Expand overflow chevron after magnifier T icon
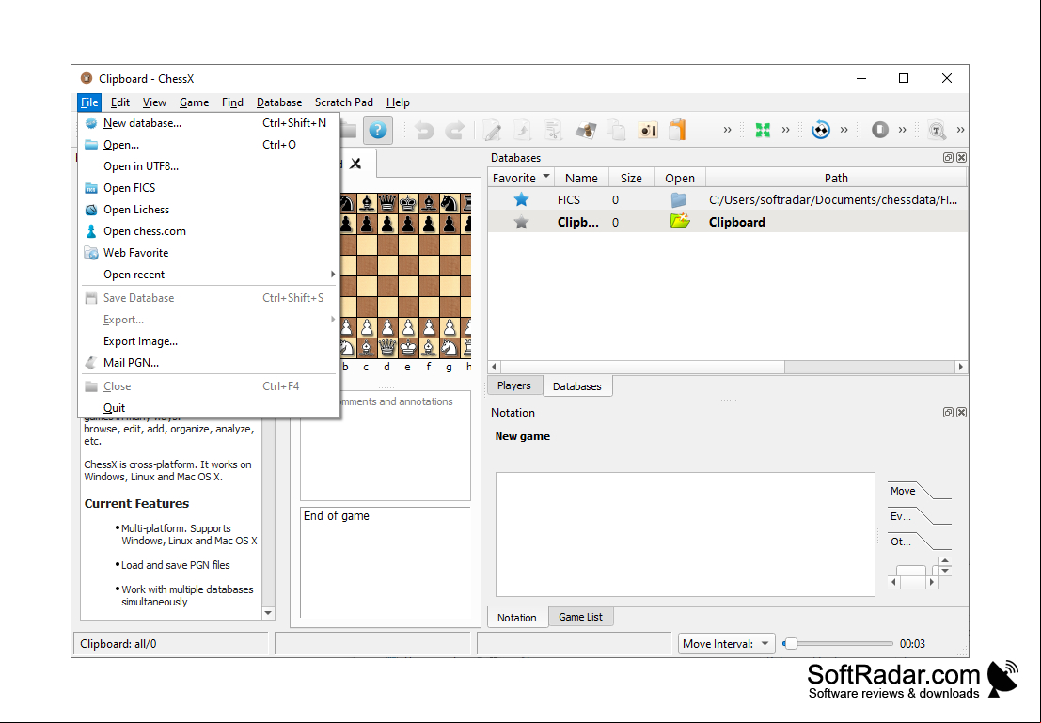The width and height of the screenshot is (1041, 723). (x=960, y=130)
